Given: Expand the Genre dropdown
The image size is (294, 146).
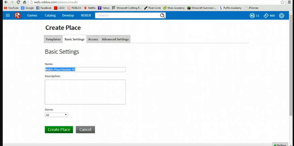Looking at the screenshot, I should [56, 115].
